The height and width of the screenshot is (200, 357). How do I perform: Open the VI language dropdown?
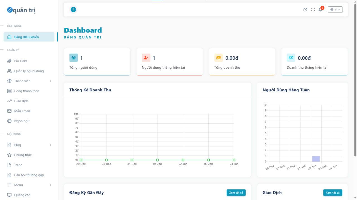335,10
